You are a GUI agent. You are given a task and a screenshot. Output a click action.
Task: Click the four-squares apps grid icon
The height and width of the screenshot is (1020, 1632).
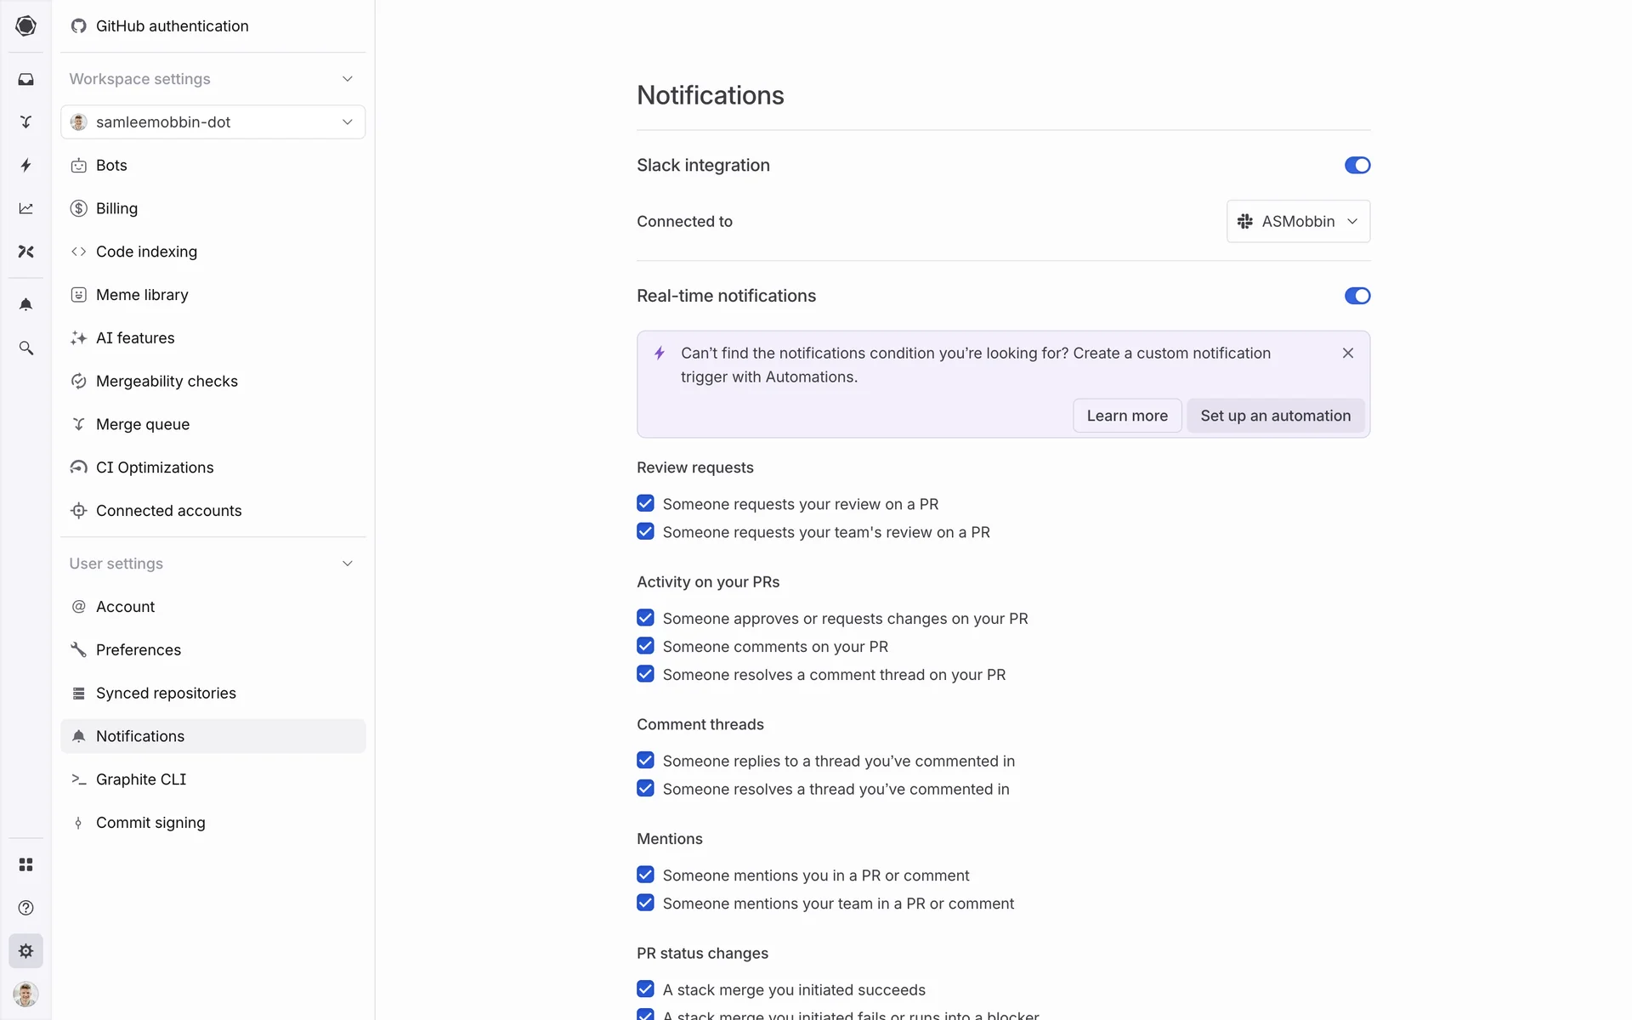(25, 864)
